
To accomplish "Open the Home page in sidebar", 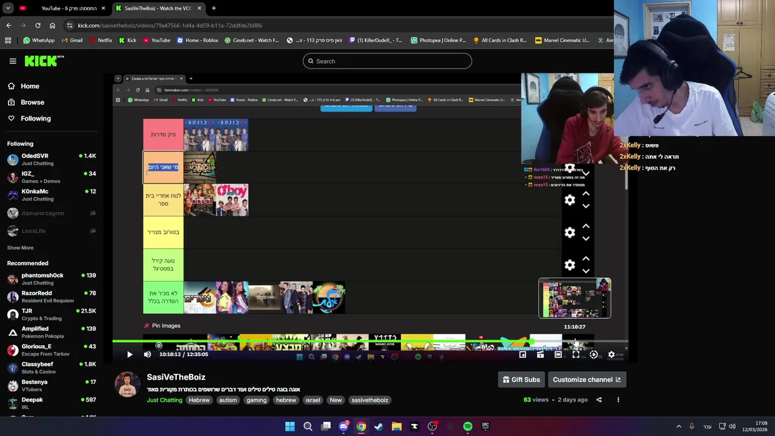I will (x=30, y=86).
